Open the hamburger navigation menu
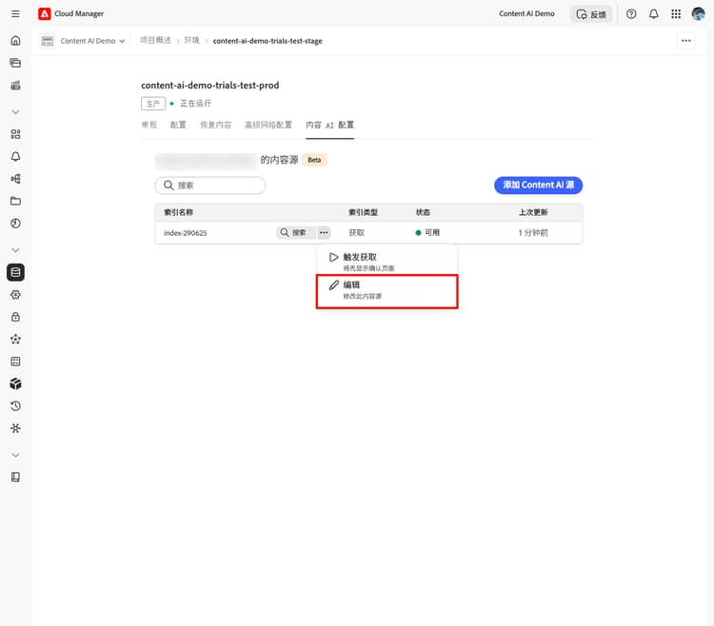 (x=15, y=13)
